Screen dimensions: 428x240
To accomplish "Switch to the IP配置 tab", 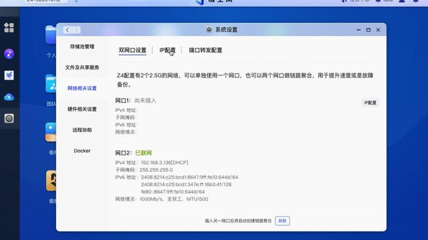I will pyautogui.click(x=167, y=51).
